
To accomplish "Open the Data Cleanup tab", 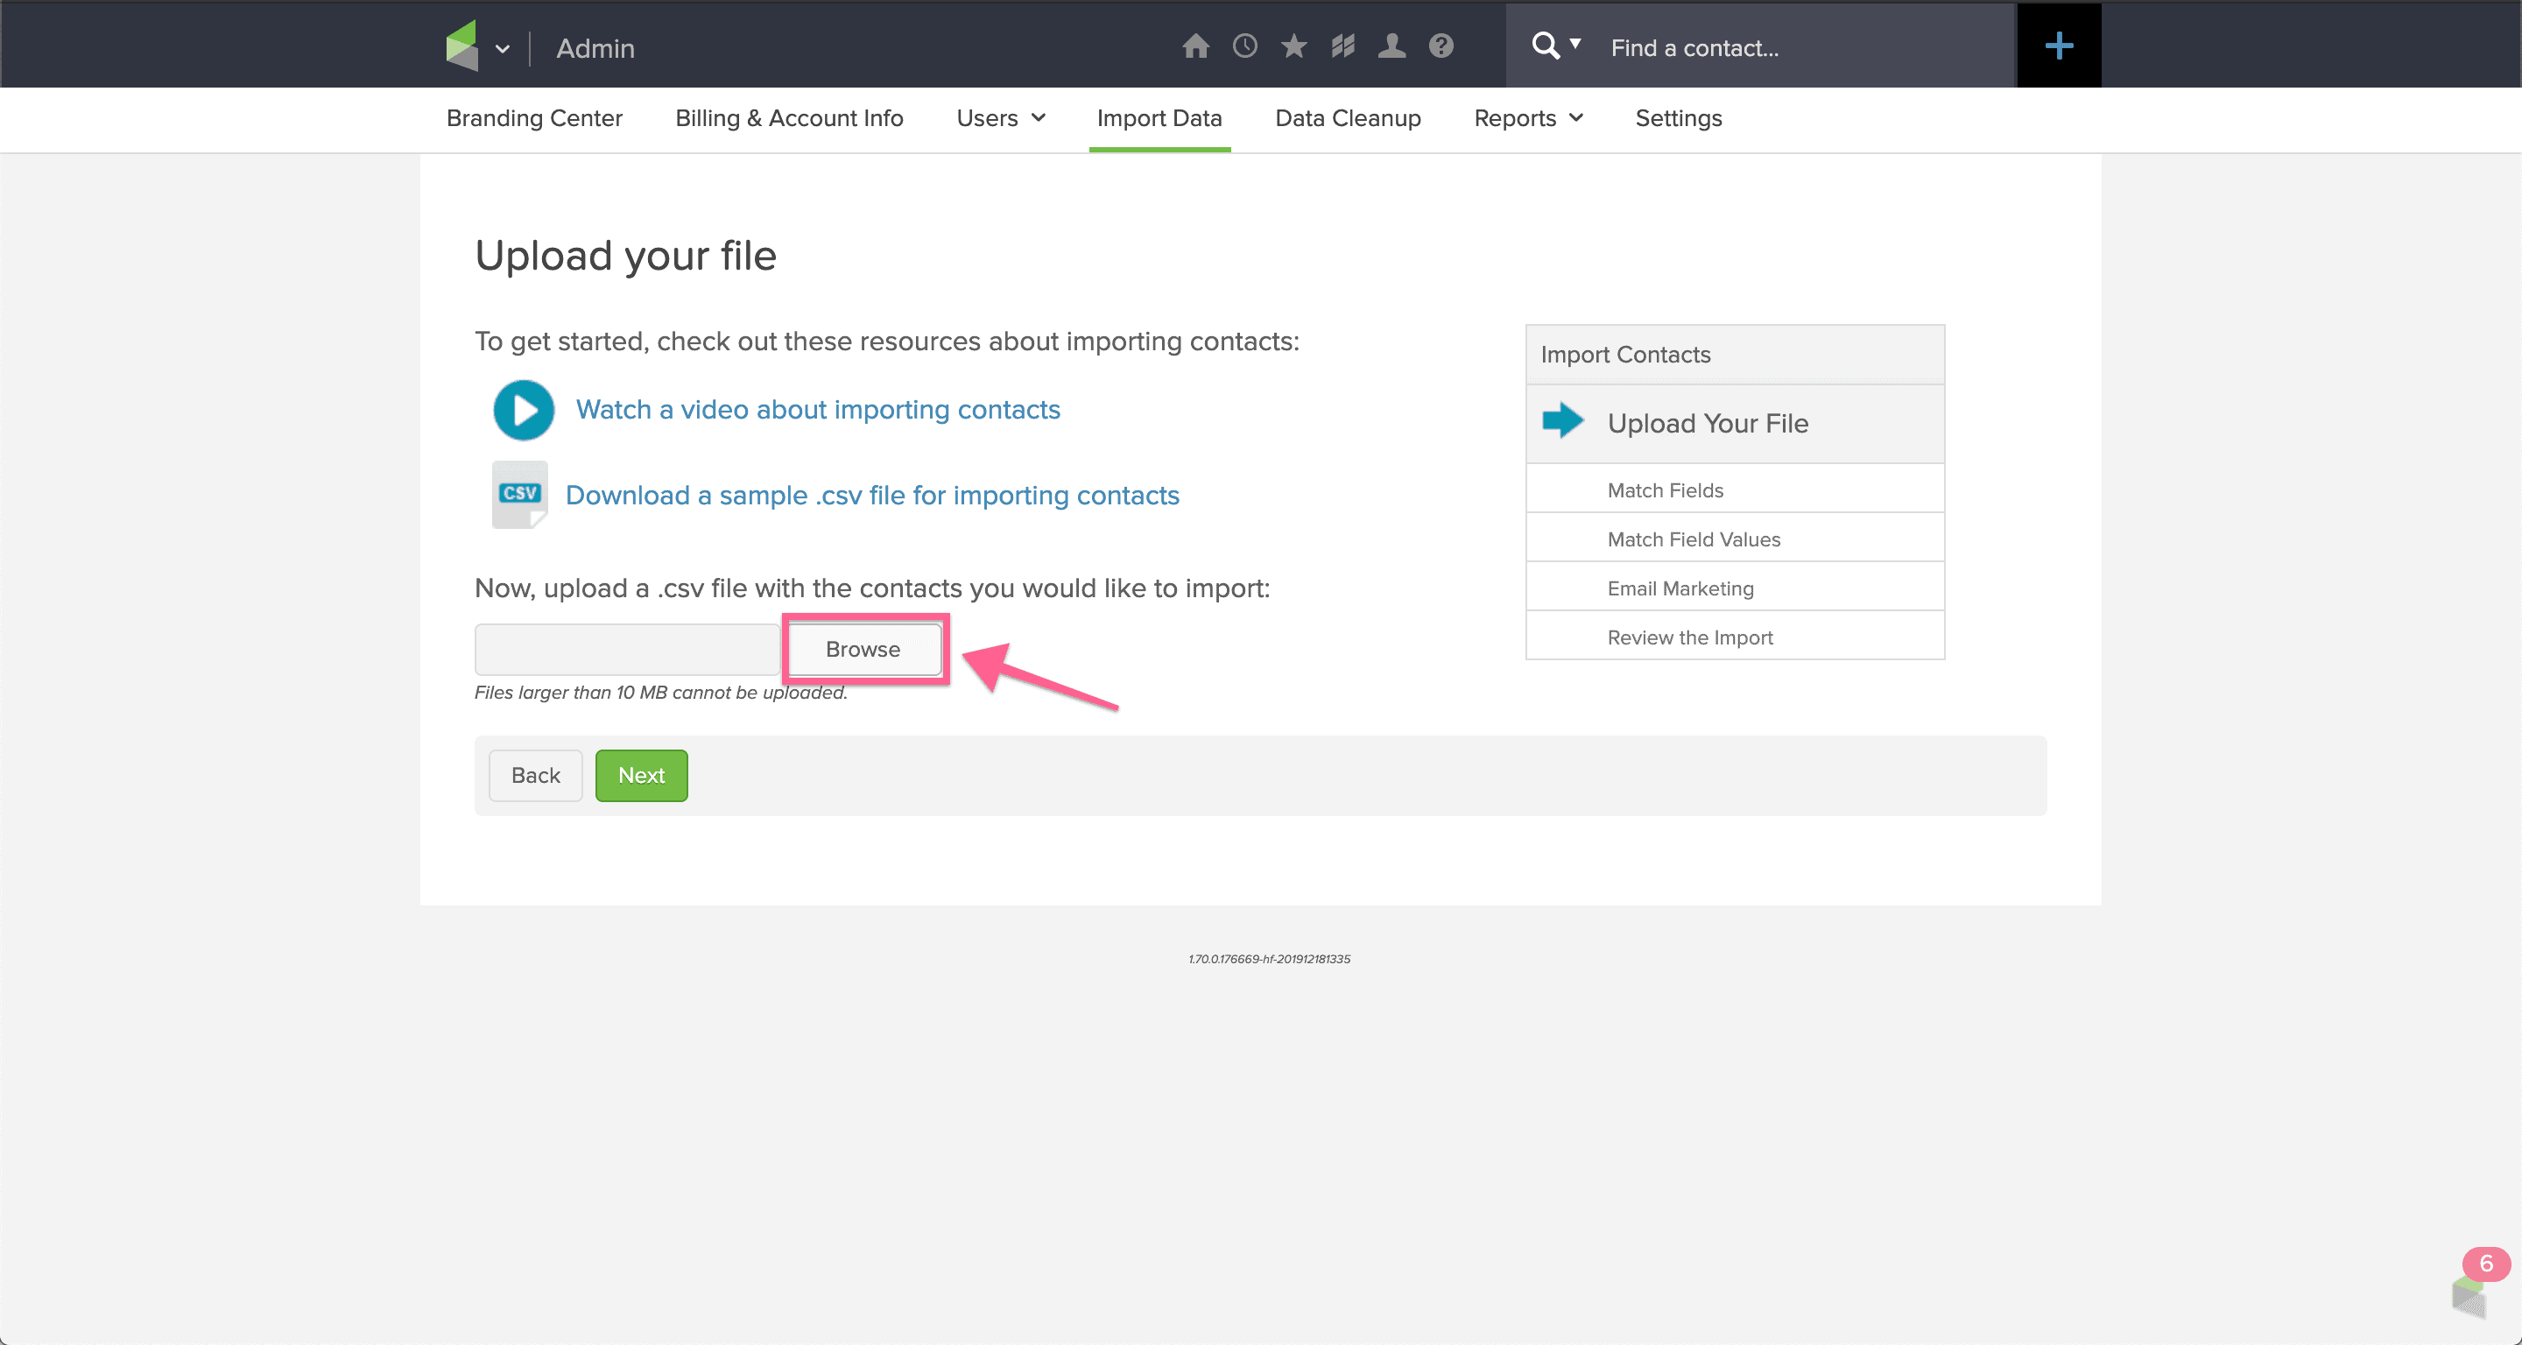I will (1347, 118).
